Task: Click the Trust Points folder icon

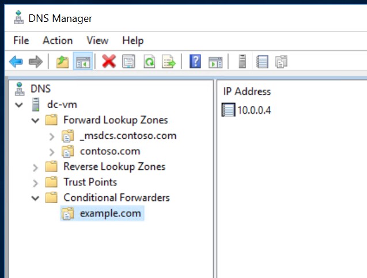Action: point(51,182)
